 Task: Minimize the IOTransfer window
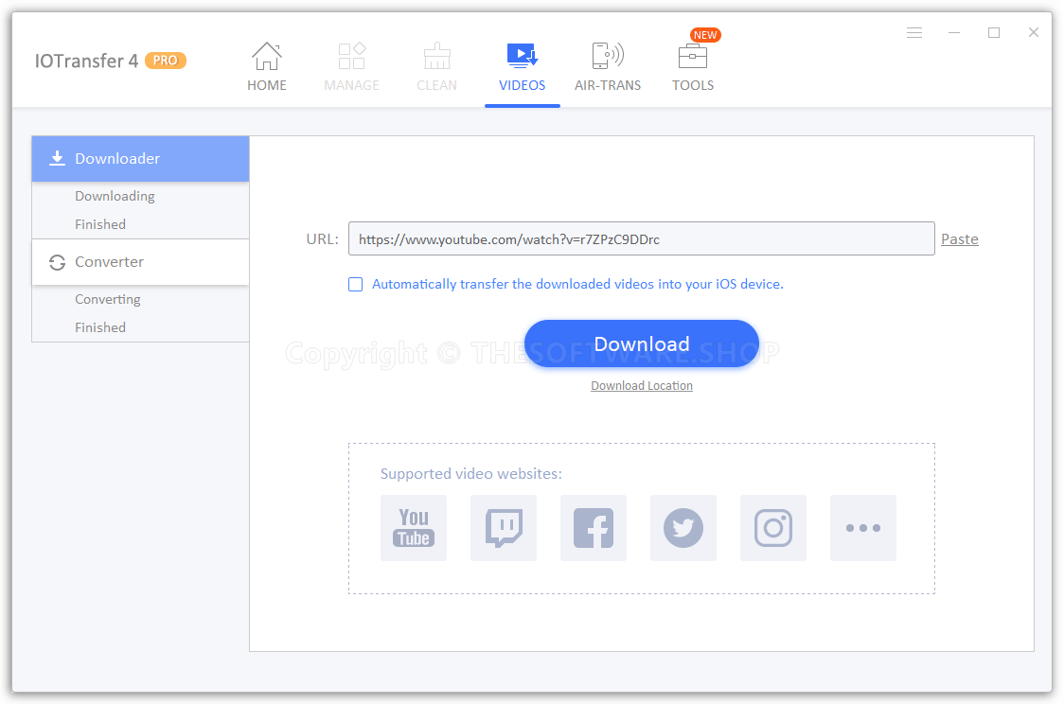[954, 32]
